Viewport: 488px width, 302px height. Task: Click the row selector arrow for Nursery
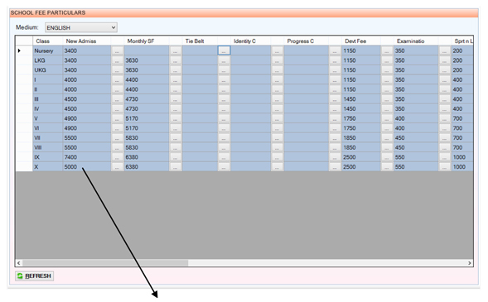click(x=20, y=50)
